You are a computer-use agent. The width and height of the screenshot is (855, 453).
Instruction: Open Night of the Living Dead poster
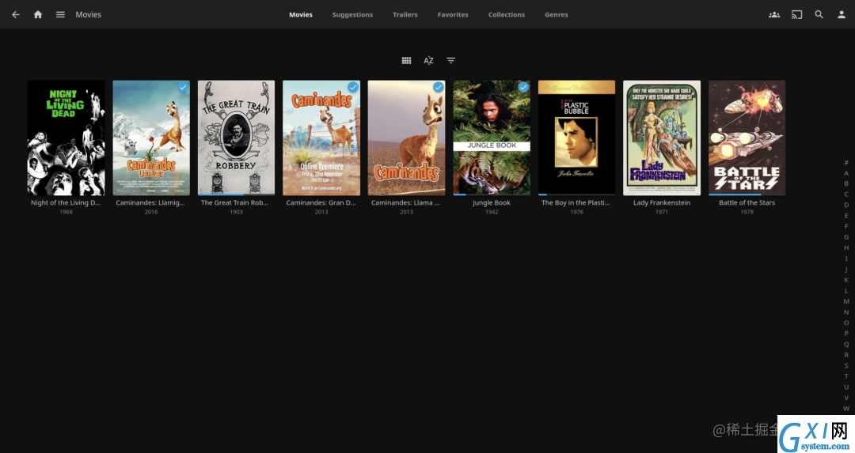(x=66, y=138)
